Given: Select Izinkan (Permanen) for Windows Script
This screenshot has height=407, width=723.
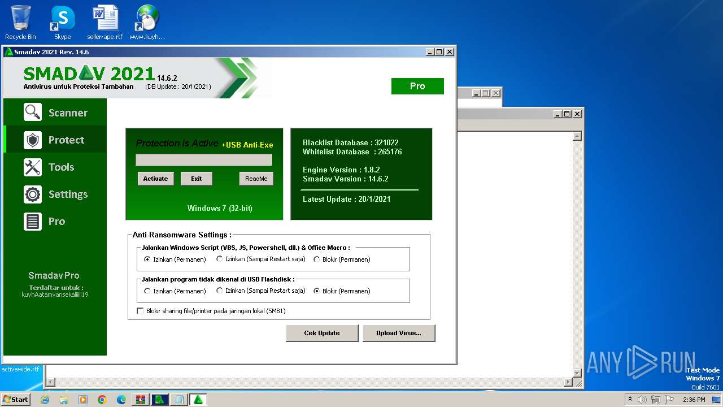Looking at the screenshot, I should pyautogui.click(x=147, y=259).
